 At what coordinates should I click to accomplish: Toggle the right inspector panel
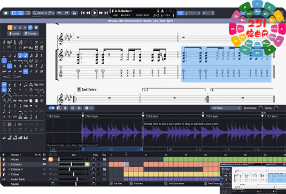pyautogui.click(x=28, y=13)
